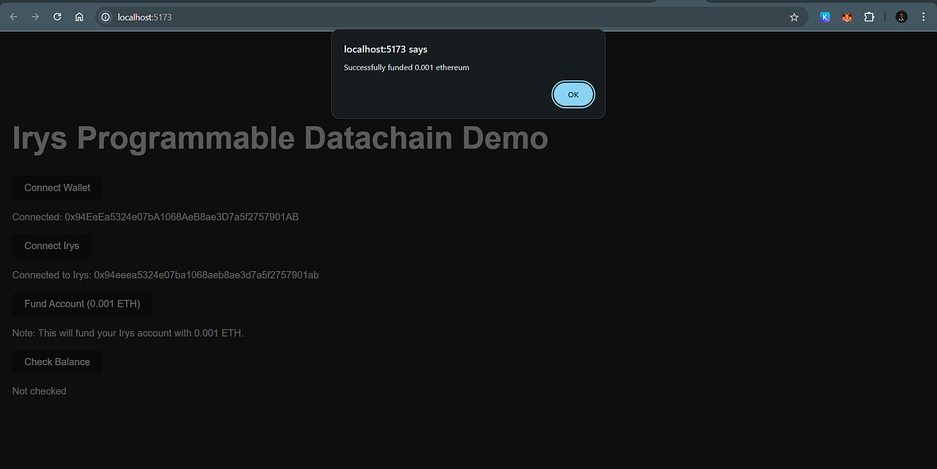Click the 'Successfully funded 0.001 ethereum' message
Image resolution: width=937 pixels, height=469 pixels.
(406, 68)
